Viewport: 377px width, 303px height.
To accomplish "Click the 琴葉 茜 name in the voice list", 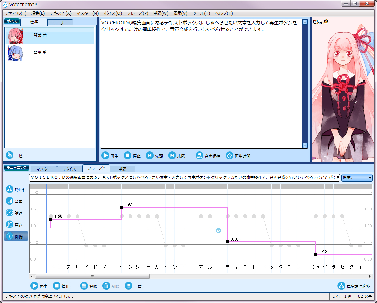I will pos(40,35).
